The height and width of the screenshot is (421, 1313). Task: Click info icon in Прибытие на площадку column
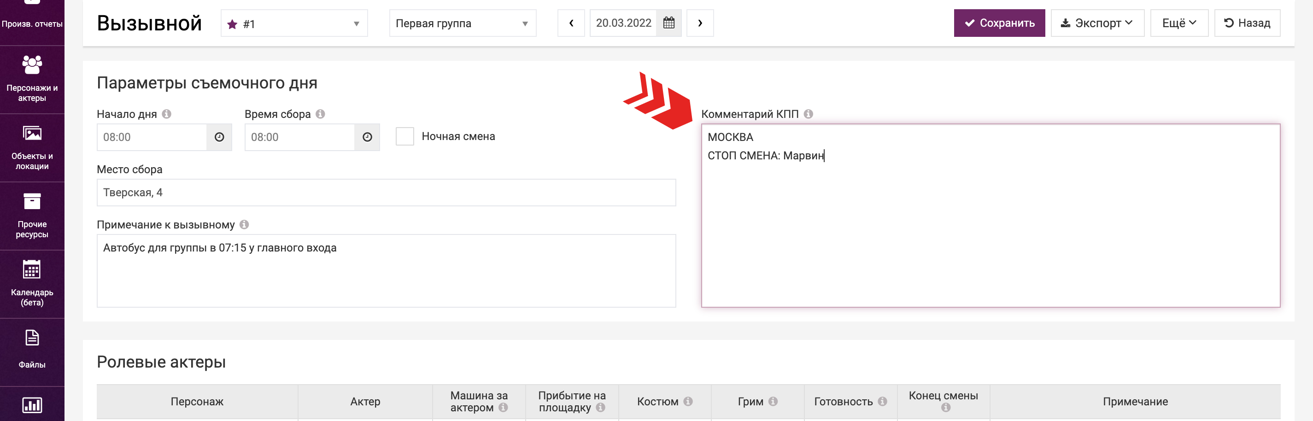coord(600,408)
